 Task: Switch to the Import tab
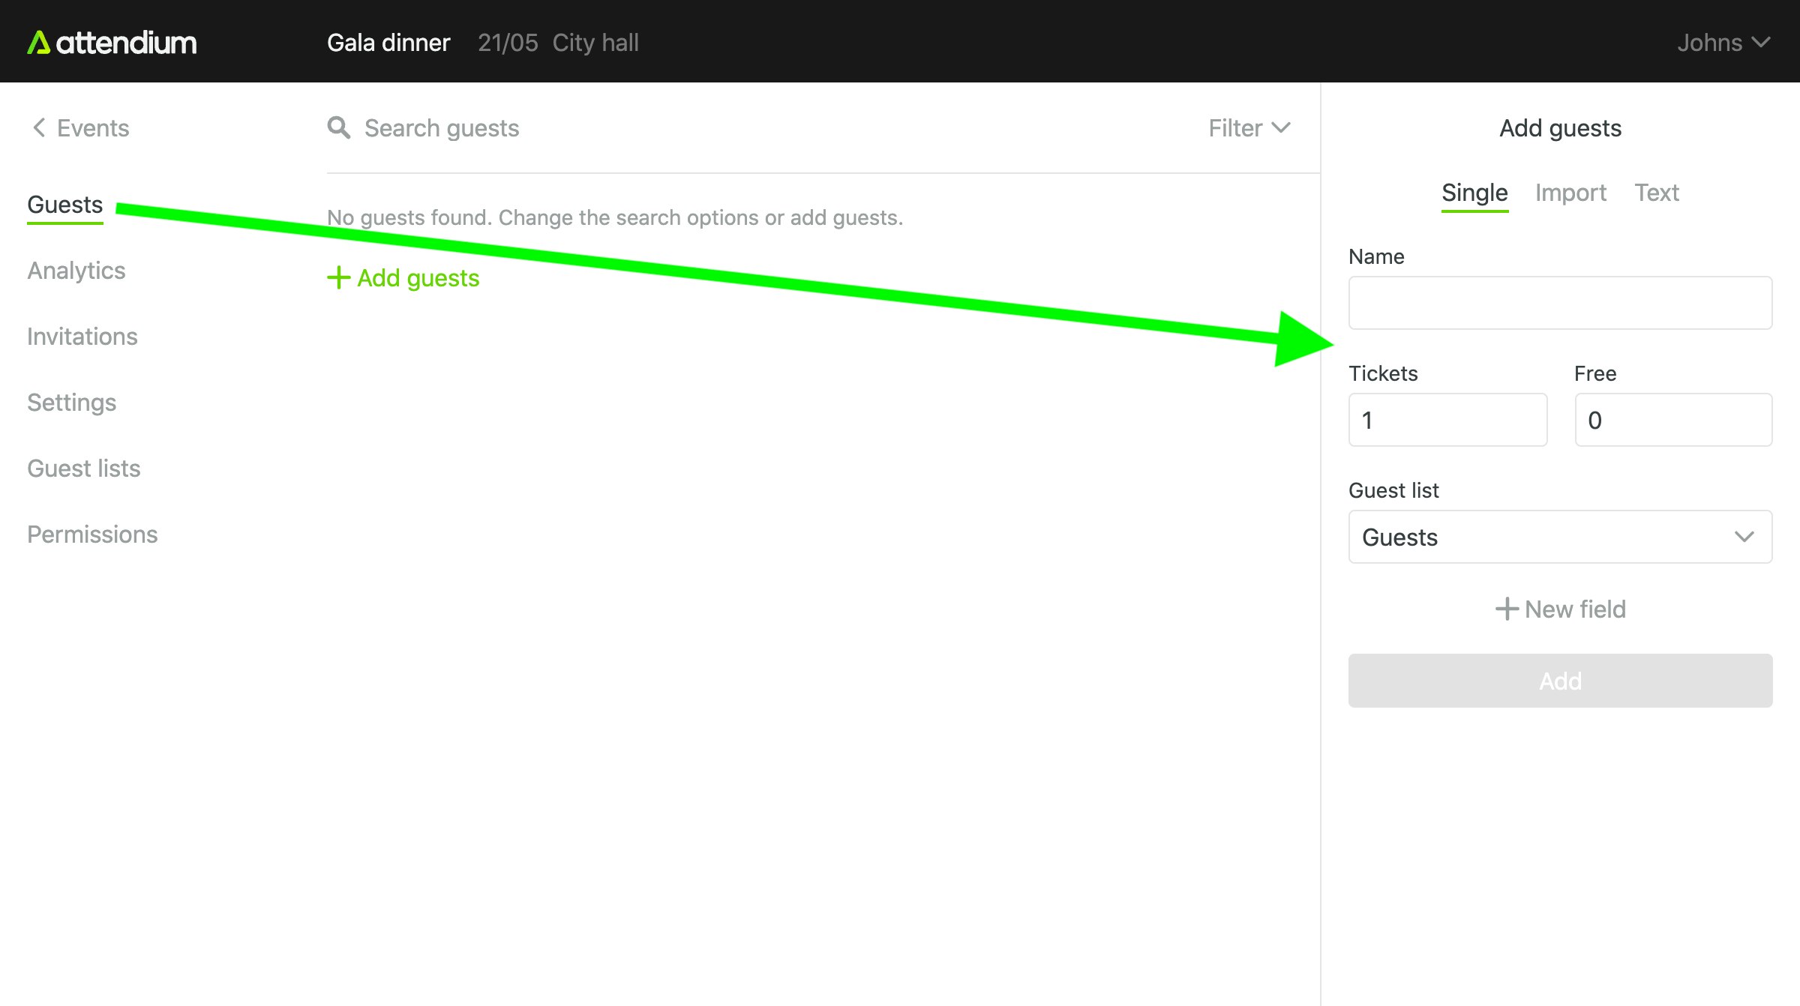(1570, 193)
